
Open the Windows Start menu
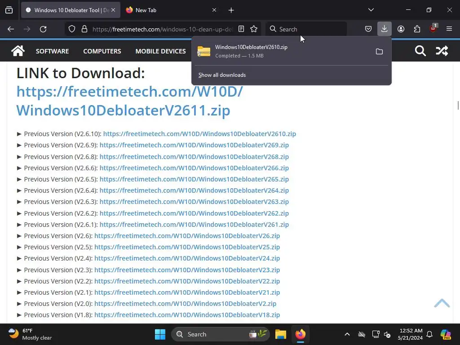tap(160, 334)
